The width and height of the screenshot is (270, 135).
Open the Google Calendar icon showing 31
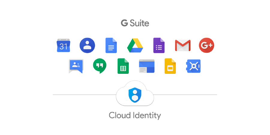63,45
